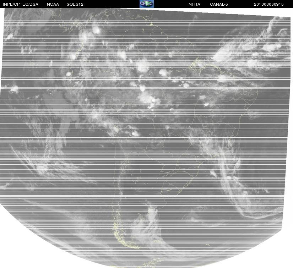Click the GOES12 satellite label

coord(75,4)
